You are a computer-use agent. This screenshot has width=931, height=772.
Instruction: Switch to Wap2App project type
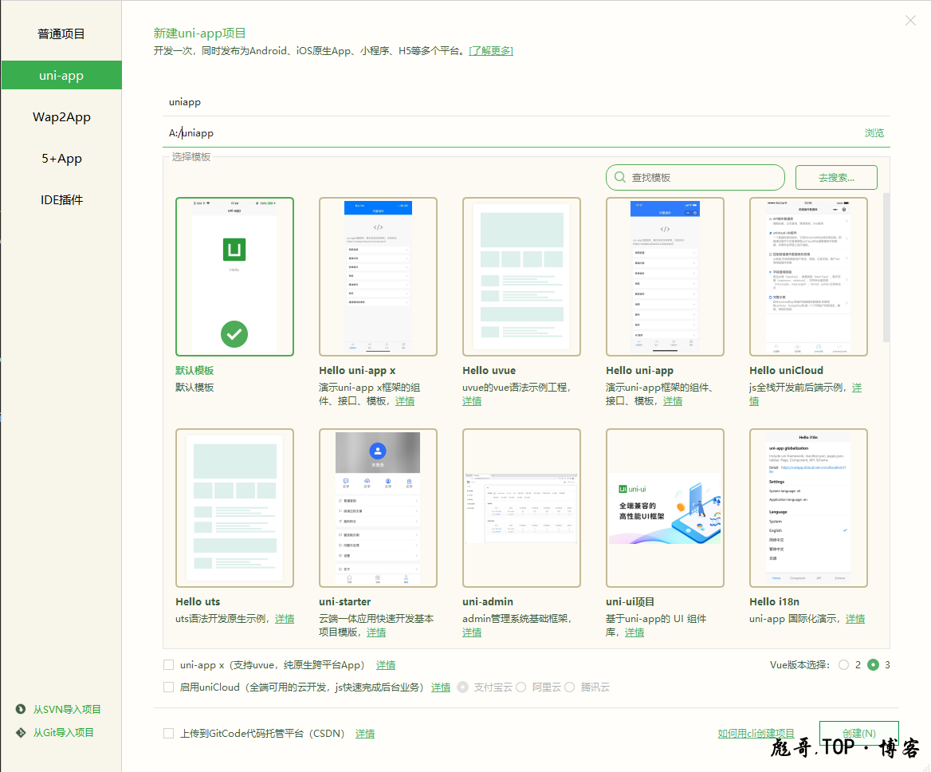pos(61,117)
